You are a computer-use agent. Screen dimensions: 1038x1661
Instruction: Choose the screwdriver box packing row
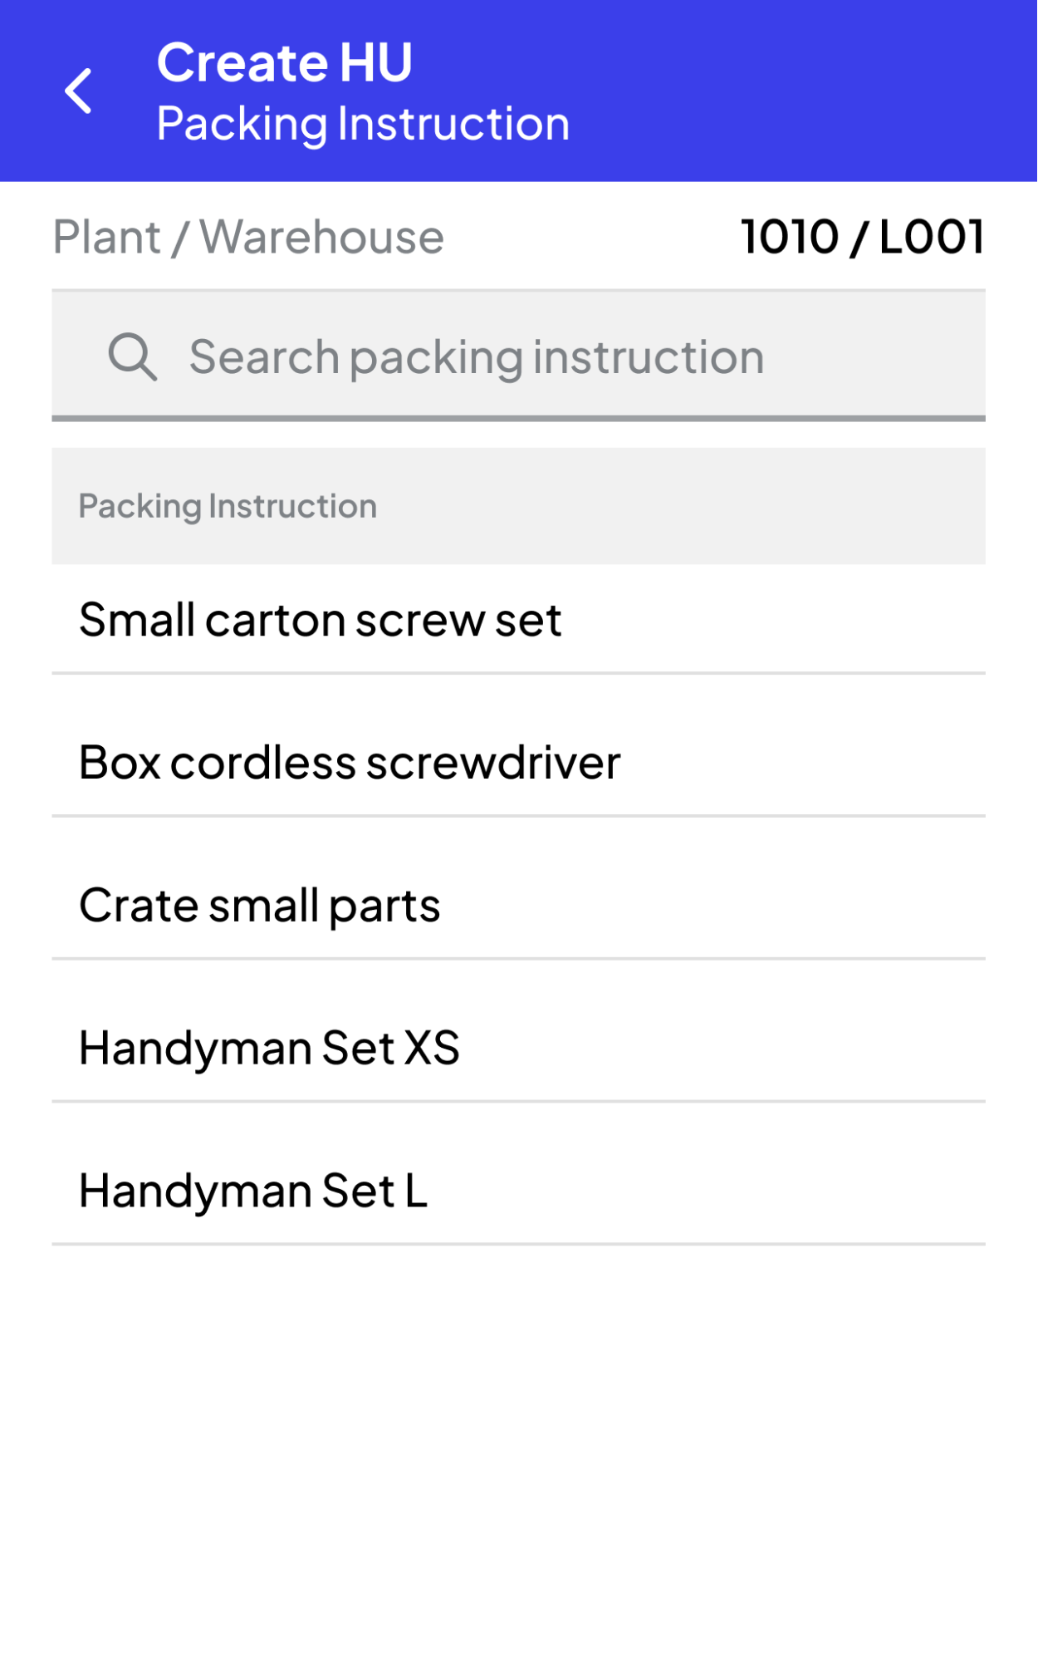click(x=518, y=763)
